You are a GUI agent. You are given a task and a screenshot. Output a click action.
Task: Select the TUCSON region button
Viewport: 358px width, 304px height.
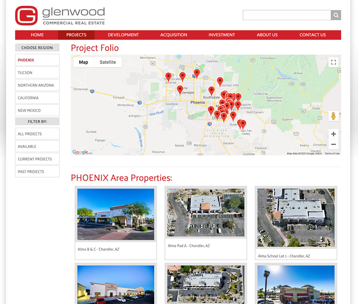(37, 72)
